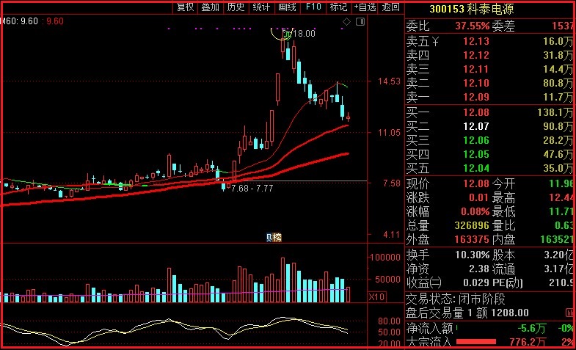Click the 7.68 - 7.77 low label
Image resolution: width=576 pixels, height=350 pixels.
(252, 189)
